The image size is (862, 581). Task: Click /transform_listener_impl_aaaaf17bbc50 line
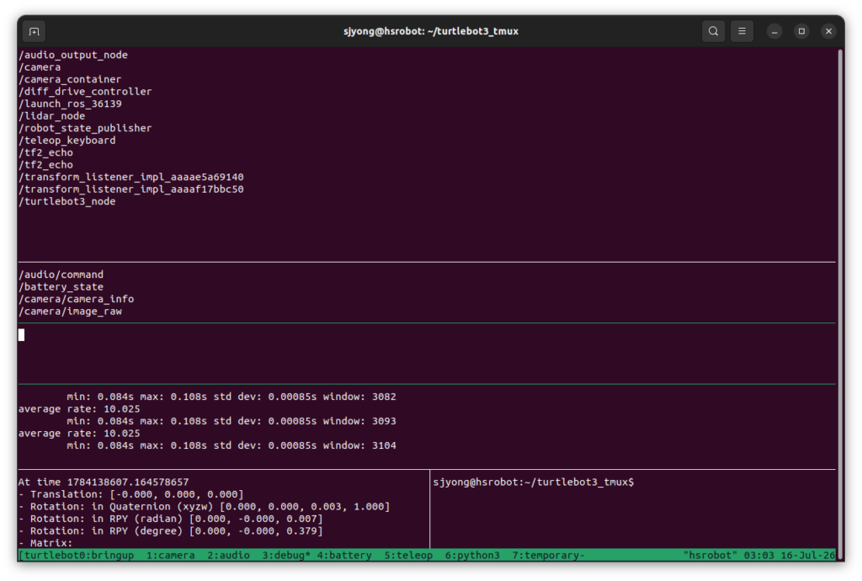coord(130,189)
